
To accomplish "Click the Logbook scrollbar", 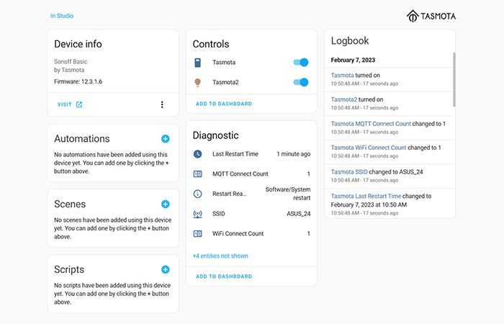I will coord(454,79).
